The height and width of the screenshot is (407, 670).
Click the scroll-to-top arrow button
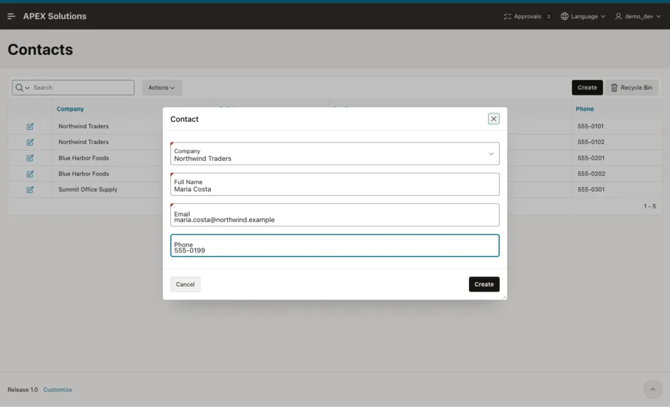point(652,389)
